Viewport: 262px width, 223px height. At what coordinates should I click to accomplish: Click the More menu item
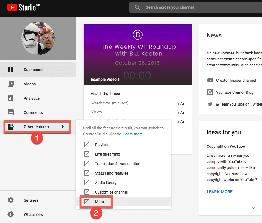99,202
